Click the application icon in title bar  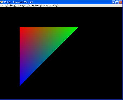tap(2, 2)
